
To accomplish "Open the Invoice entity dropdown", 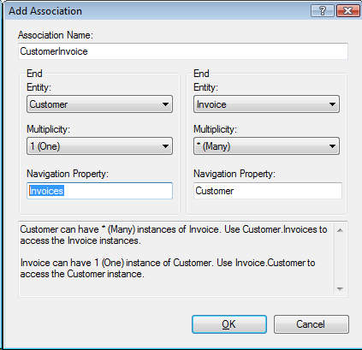I will pyautogui.click(x=266, y=104).
